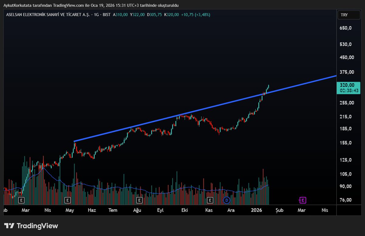Click the Ağu label on time axis

click(137, 210)
